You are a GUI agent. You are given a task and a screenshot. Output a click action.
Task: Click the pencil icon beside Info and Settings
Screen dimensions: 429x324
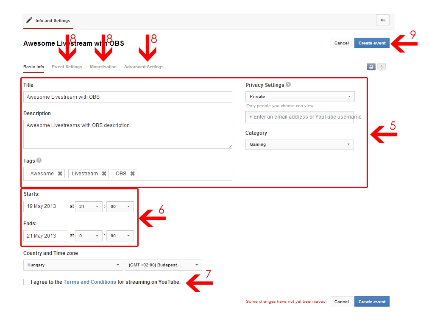coord(29,20)
